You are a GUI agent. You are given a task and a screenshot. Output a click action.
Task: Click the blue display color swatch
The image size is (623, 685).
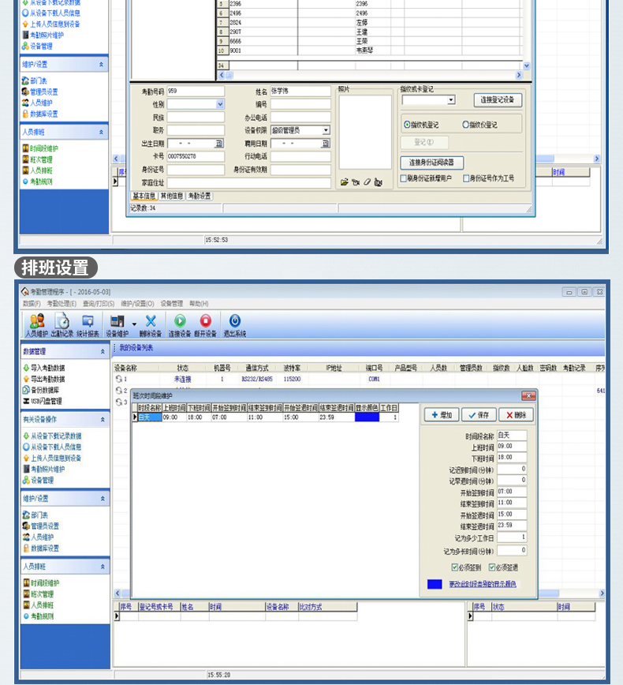434,585
